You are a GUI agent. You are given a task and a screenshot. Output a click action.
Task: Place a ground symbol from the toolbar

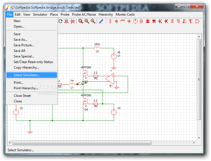tap(129, 21)
